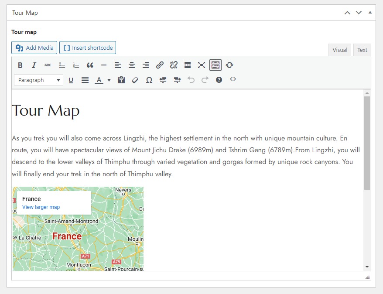Apply the current text color
The height and width of the screenshot is (294, 383).
(99, 80)
